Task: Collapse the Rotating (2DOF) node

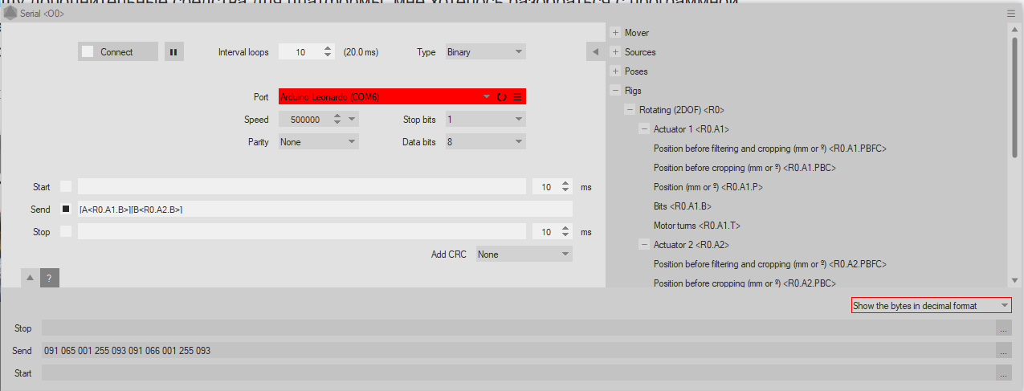Action: [630, 110]
